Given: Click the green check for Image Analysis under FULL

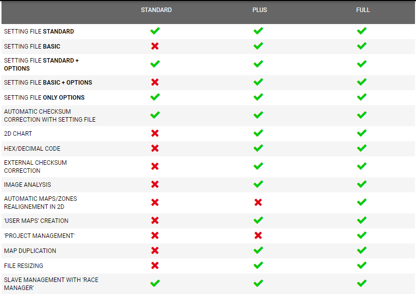Looking at the screenshot, I should (361, 184).
